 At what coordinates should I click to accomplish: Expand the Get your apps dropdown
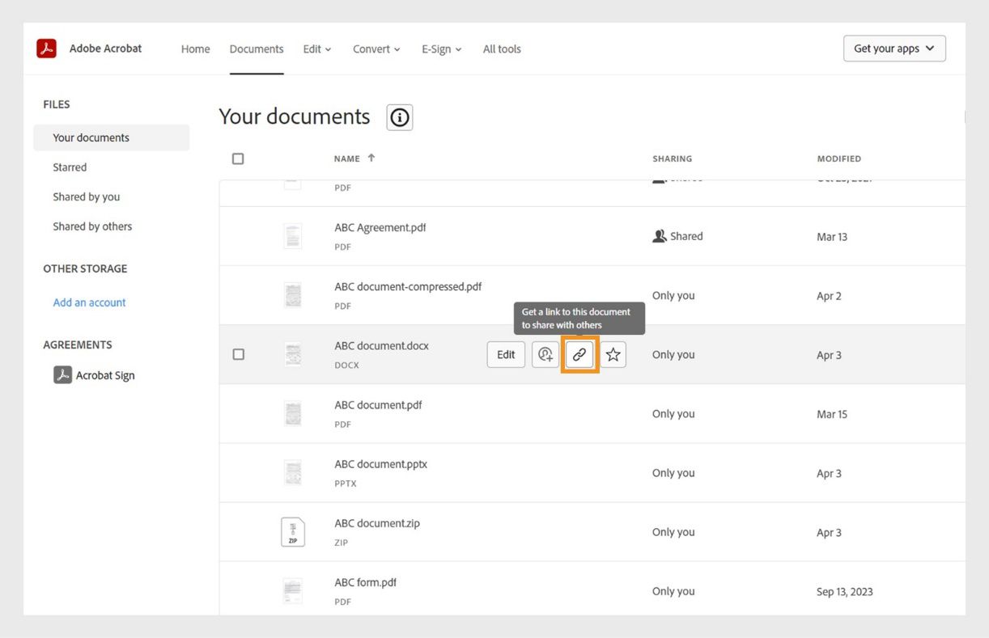[894, 48]
